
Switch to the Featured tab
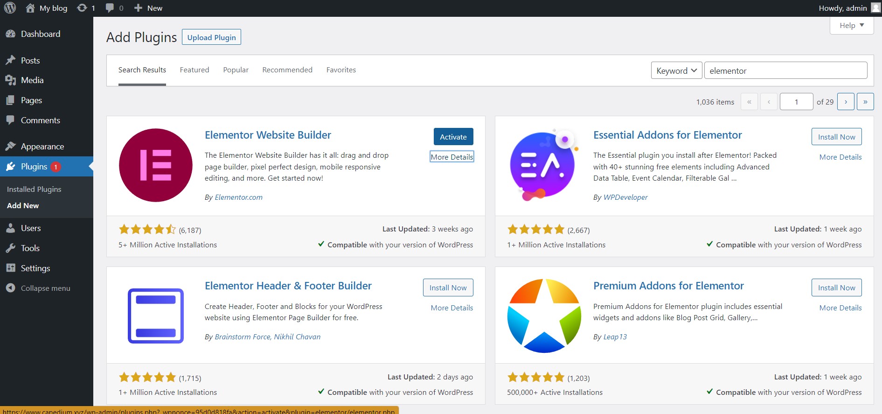point(194,70)
